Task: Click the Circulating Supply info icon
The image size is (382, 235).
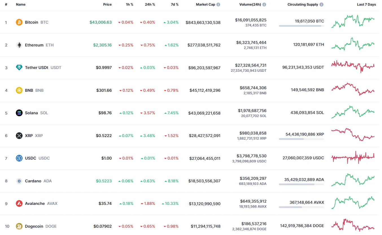Action: 322,5
